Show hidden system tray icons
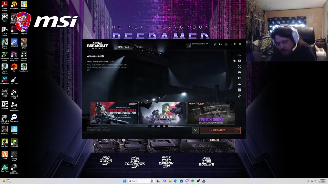The image size is (328, 184). (304, 181)
